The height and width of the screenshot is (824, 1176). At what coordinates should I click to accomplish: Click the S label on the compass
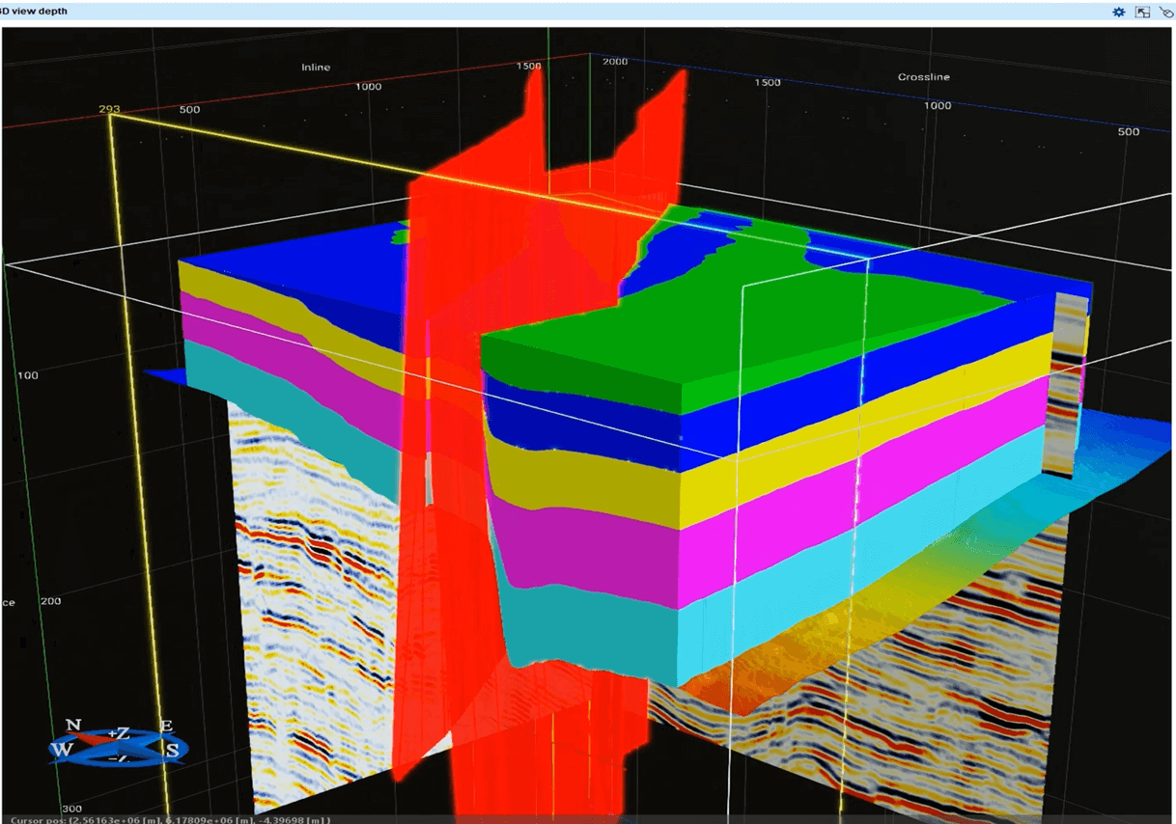(172, 750)
